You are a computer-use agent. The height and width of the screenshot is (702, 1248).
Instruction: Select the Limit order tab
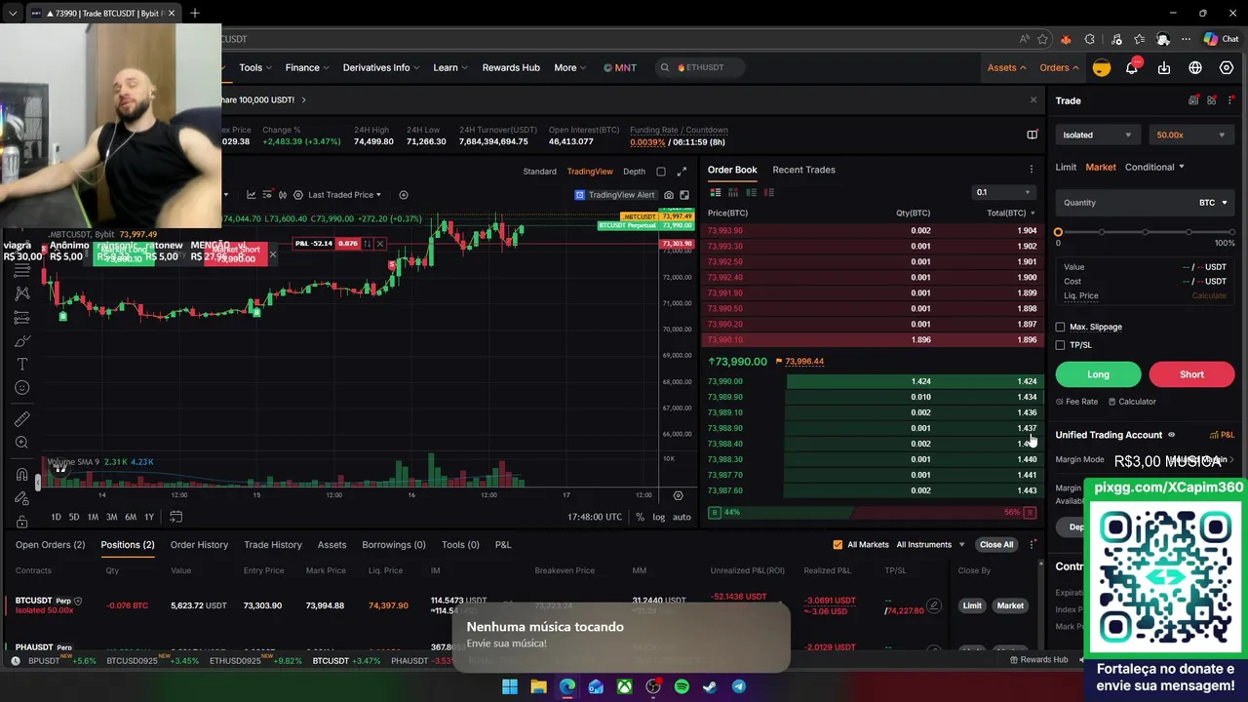point(1066,167)
